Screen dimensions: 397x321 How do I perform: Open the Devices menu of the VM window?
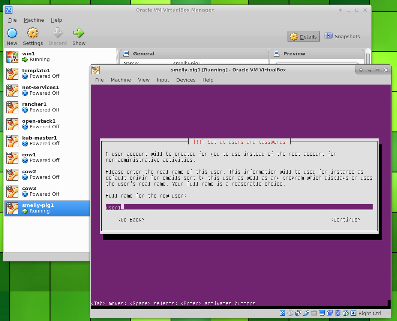pos(186,80)
